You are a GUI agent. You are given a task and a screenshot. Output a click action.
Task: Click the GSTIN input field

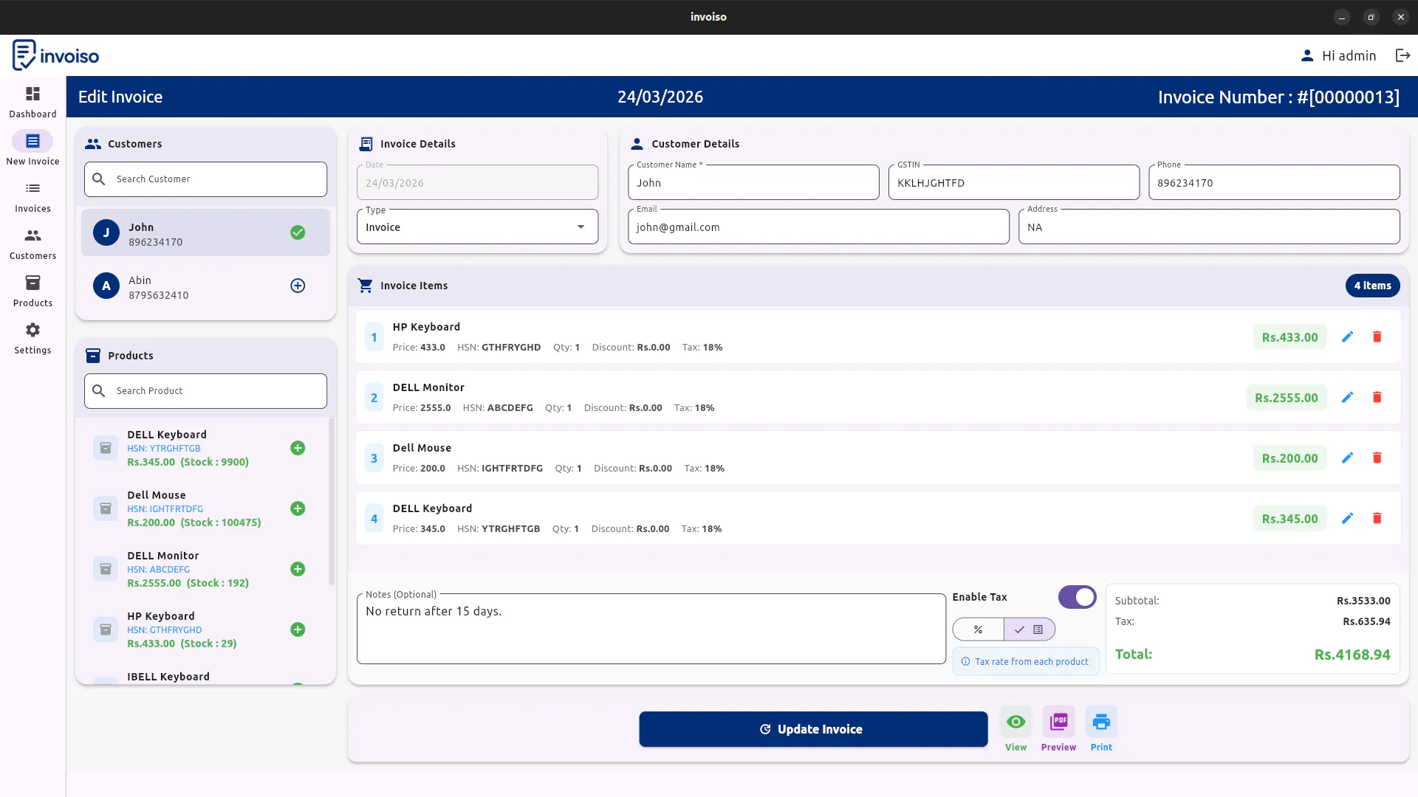pyautogui.click(x=1014, y=183)
